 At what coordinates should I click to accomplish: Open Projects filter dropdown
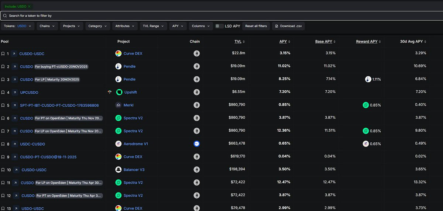(x=72, y=26)
